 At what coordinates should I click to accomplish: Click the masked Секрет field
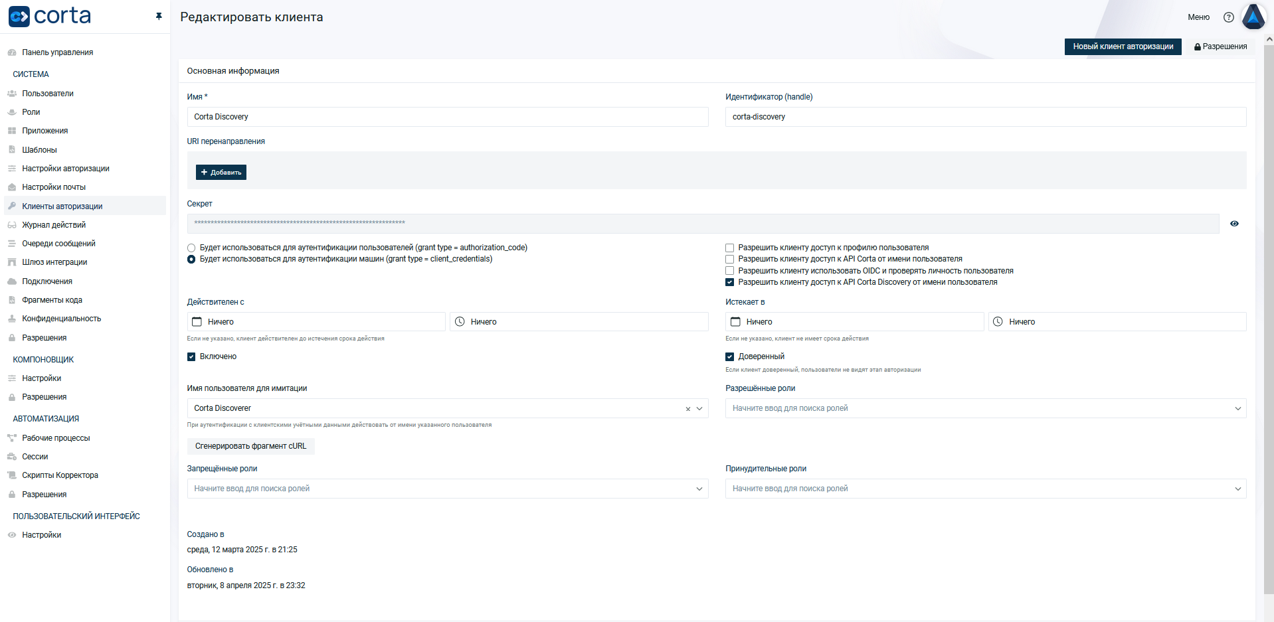click(703, 224)
